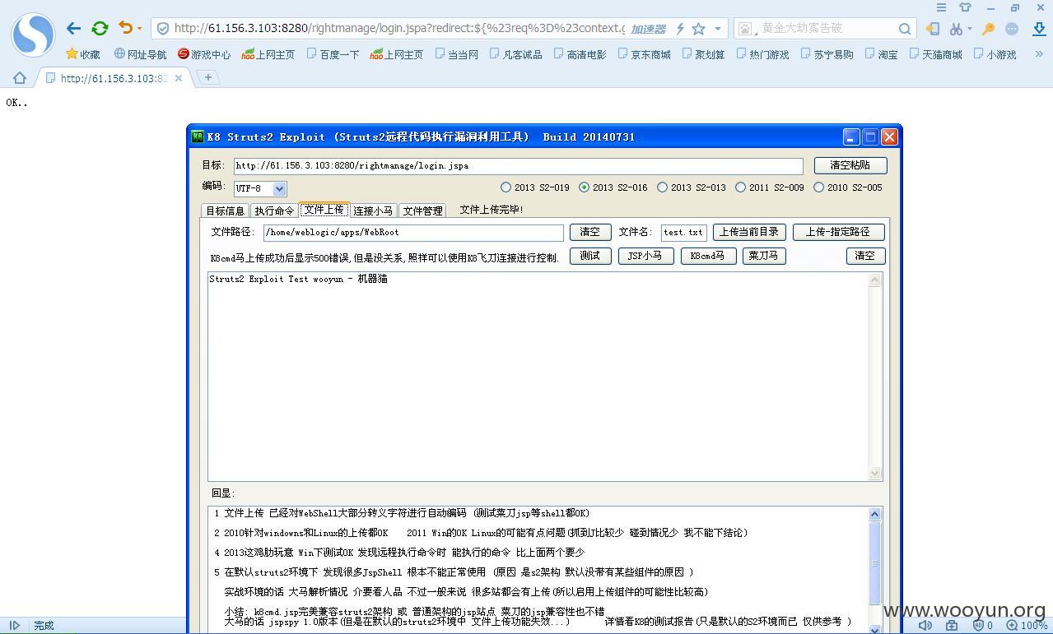Focus the browser URL address field

pos(399,28)
